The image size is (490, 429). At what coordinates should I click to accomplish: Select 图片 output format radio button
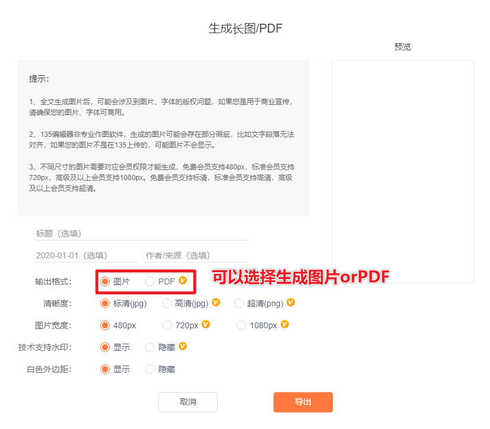pyautogui.click(x=105, y=281)
